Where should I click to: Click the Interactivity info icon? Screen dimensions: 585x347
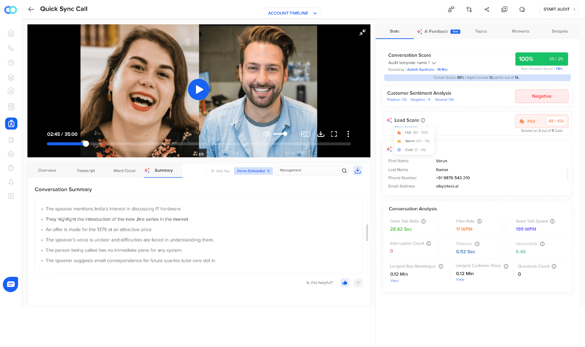pyautogui.click(x=542, y=244)
